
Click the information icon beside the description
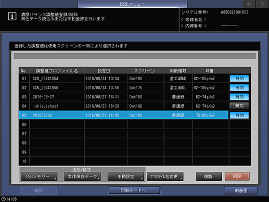[x=12, y=16]
